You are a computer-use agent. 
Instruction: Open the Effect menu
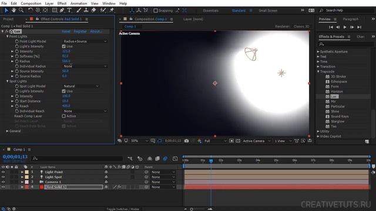point(62,4)
